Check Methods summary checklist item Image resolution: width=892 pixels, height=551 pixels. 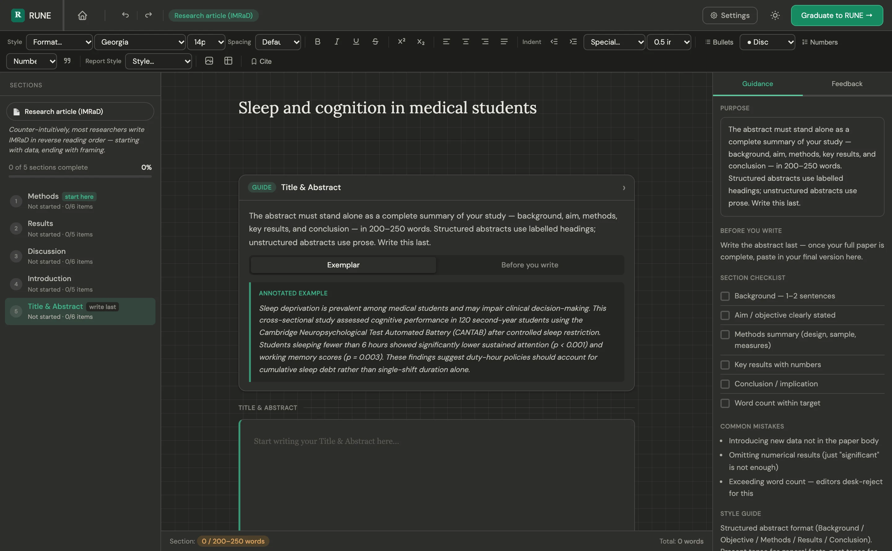pos(725,335)
